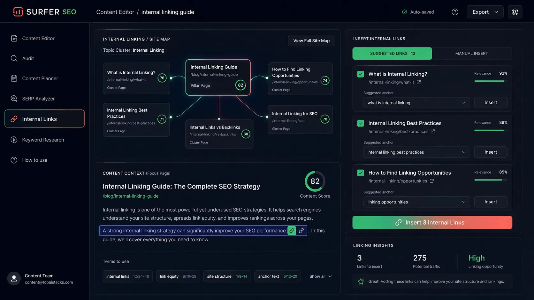Expand Show all terms
This screenshot has height=300, width=534.
[x=321, y=276]
